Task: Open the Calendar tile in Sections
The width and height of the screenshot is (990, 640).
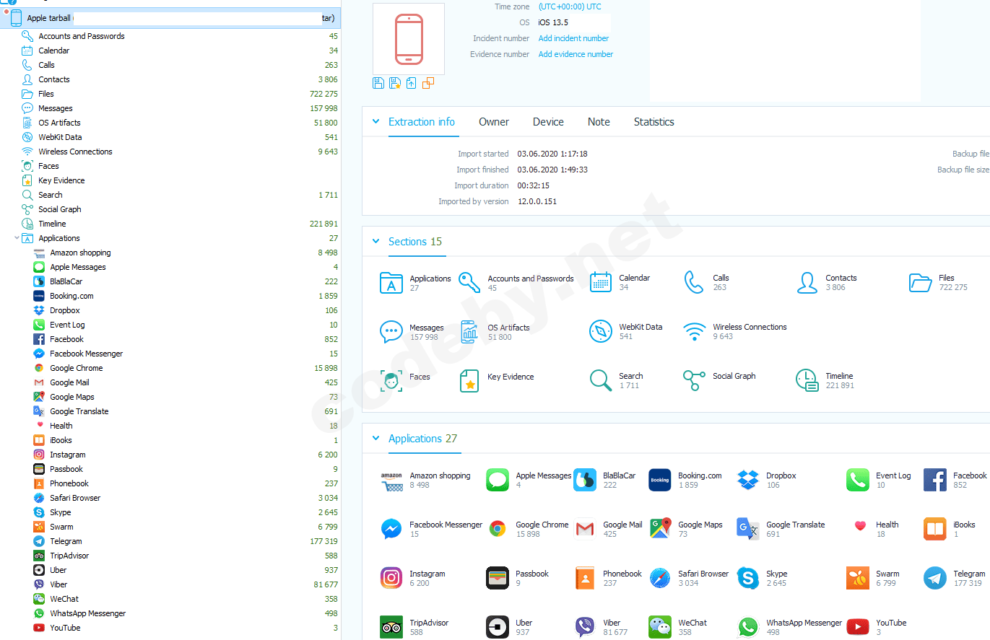Action: [621, 282]
